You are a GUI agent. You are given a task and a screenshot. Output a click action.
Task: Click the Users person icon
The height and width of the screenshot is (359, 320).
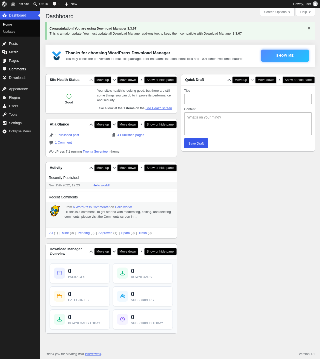click(4, 106)
